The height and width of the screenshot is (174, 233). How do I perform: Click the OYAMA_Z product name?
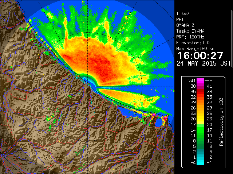tap(185, 25)
